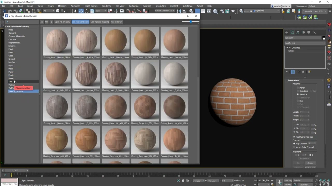Select the Tiles category in library

click(x=10, y=82)
